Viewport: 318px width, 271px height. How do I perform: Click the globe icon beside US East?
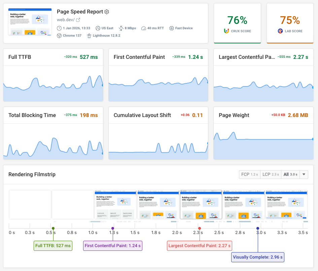click(97, 28)
